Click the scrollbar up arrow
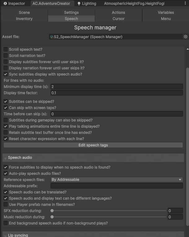Viewport: 189px width, 237px height. (x=187, y=49)
